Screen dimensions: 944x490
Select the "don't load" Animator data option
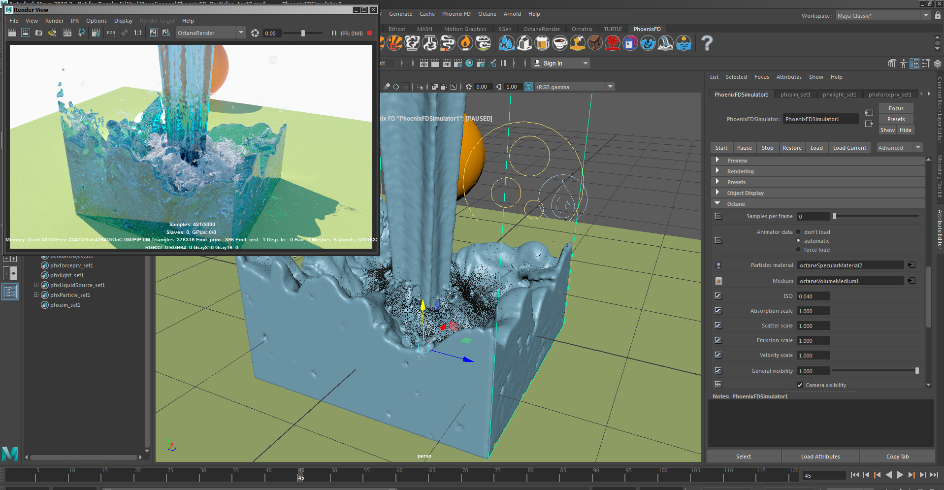point(799,232)
